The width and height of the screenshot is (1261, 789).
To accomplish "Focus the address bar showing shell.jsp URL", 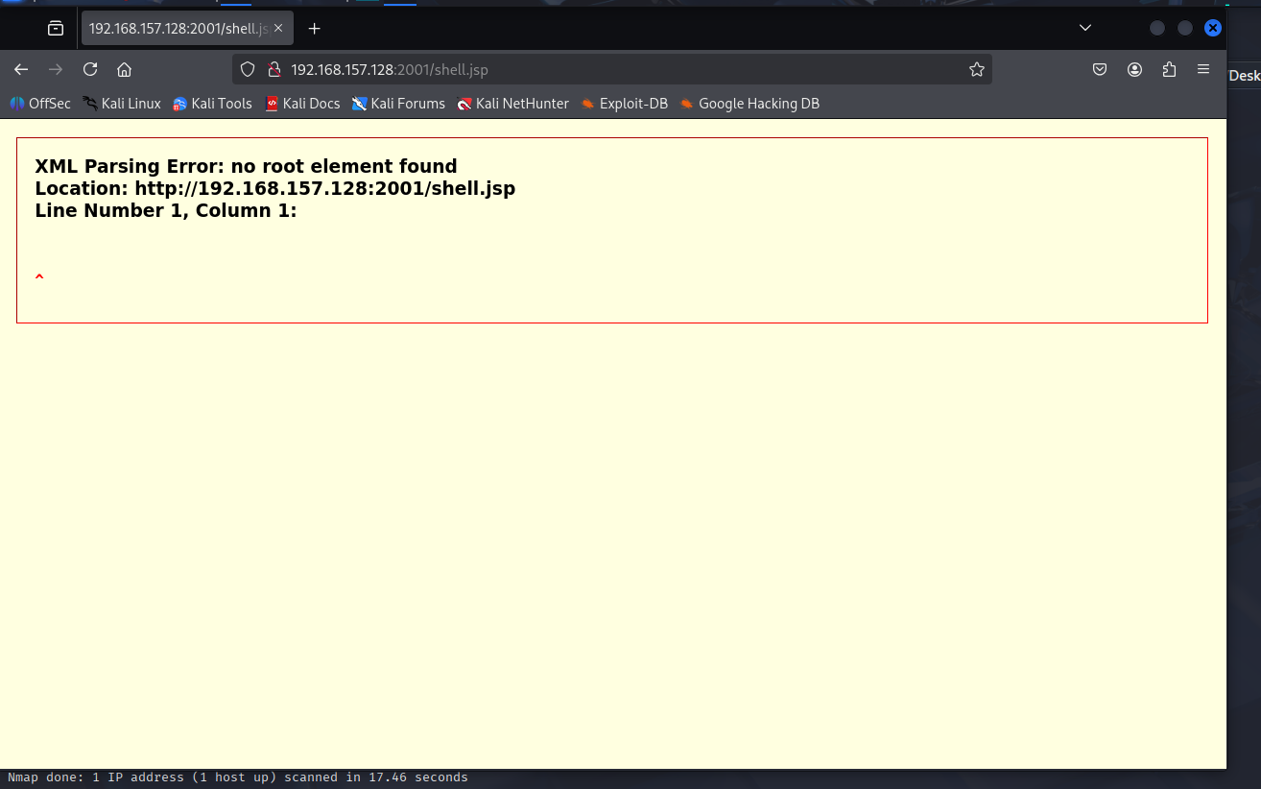I will [x=611, y=69].
